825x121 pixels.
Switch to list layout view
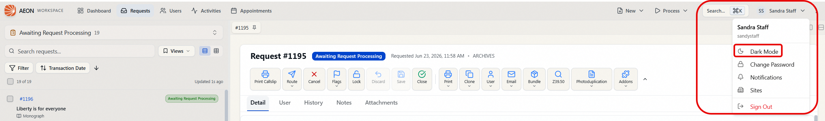pyautogui.click(x=205, y=51)
